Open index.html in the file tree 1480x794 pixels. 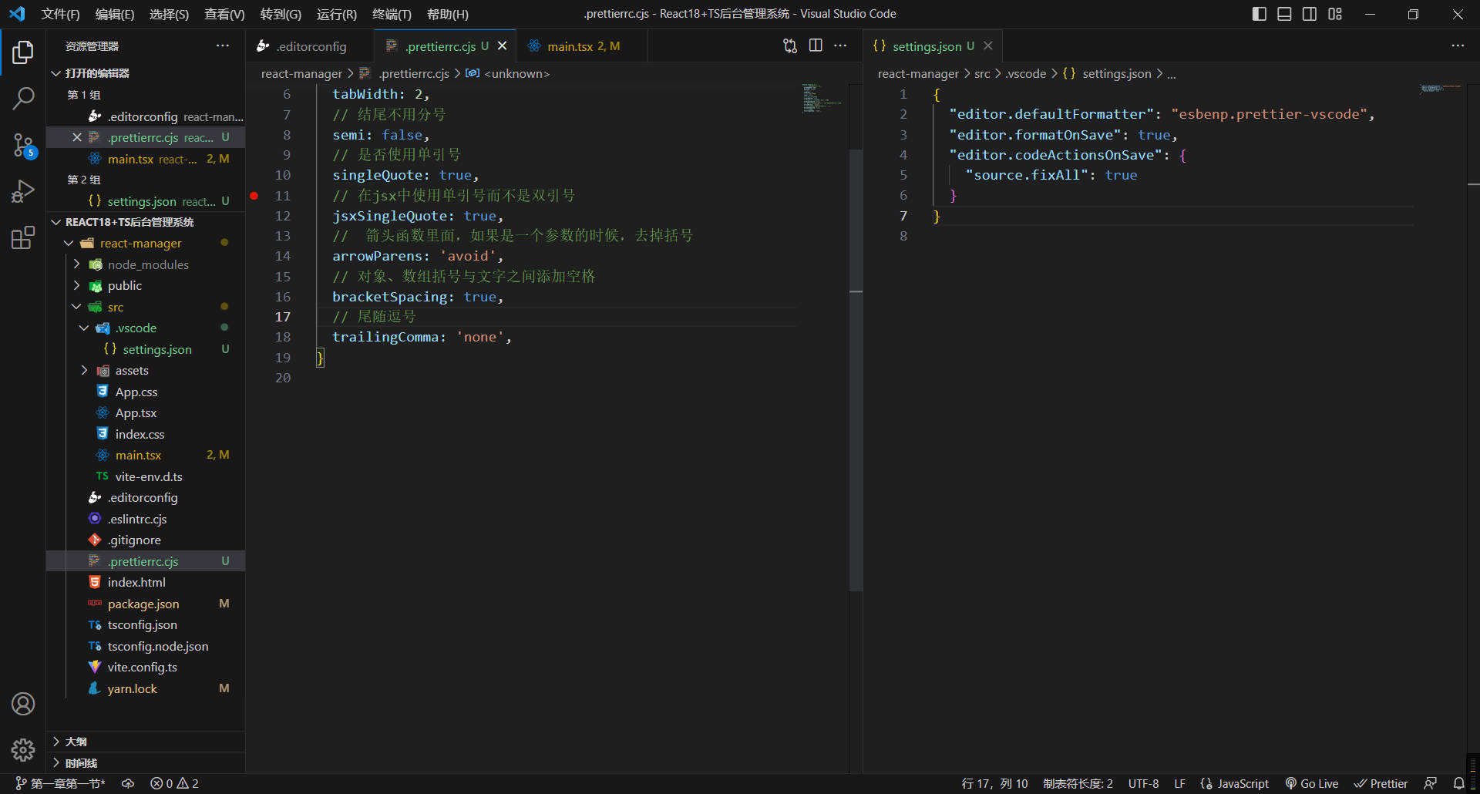[x=136, y=583]
